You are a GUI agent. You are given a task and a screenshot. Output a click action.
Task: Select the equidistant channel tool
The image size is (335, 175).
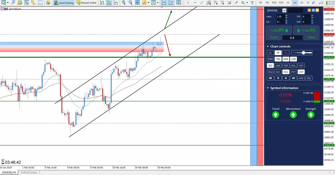(209, 3)
